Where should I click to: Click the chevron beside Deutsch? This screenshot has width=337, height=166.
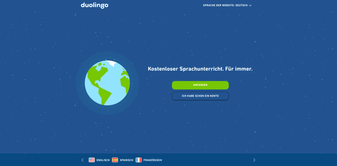(x=250, y=5)
